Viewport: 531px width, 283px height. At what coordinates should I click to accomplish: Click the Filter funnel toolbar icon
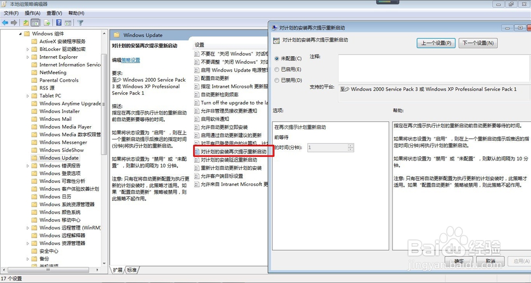80,23
